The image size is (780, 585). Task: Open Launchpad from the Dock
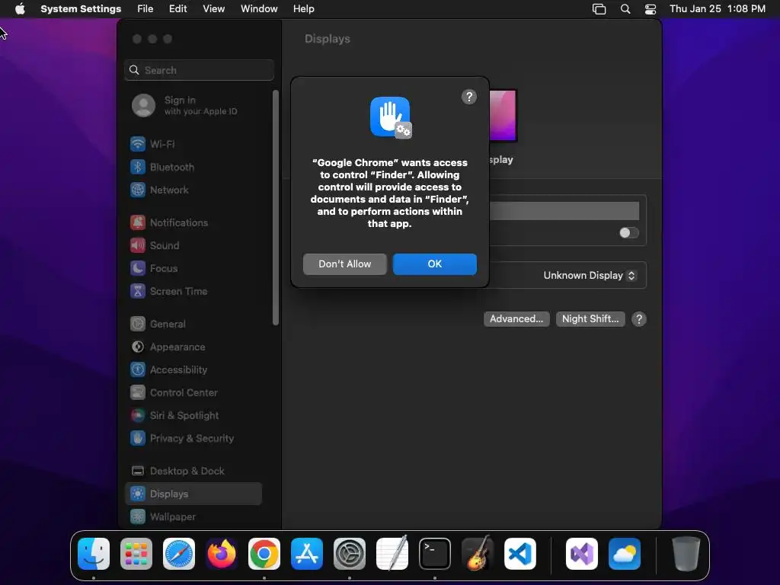pos(136,554)
